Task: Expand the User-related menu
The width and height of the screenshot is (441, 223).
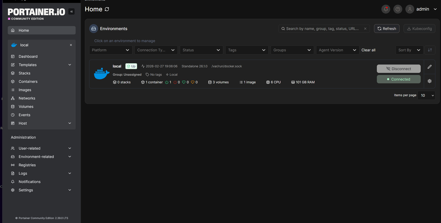Action: tap(70, 148)
